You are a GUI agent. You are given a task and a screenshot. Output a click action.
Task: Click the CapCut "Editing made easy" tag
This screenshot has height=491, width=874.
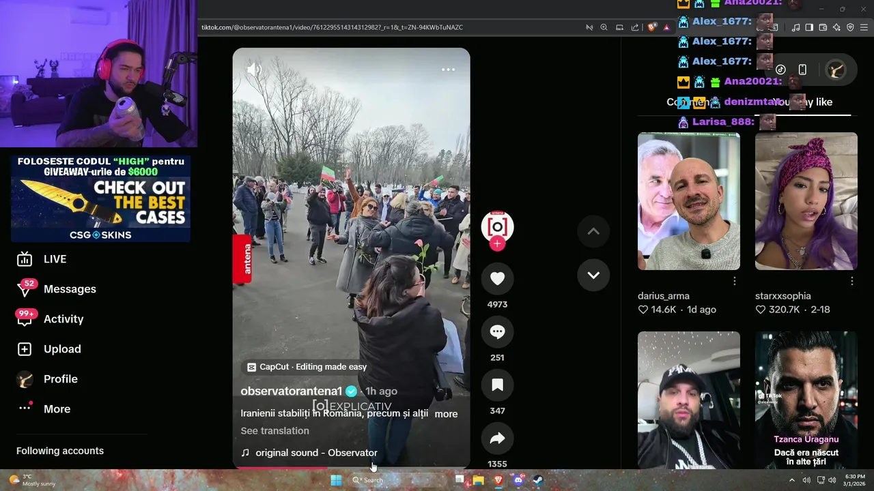[307, 367]
